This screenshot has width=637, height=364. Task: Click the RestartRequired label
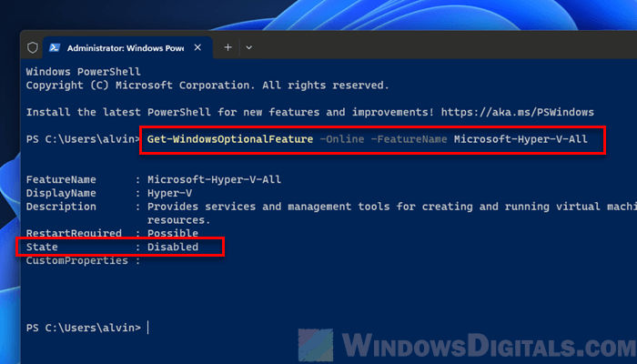[x=74, y=233]
